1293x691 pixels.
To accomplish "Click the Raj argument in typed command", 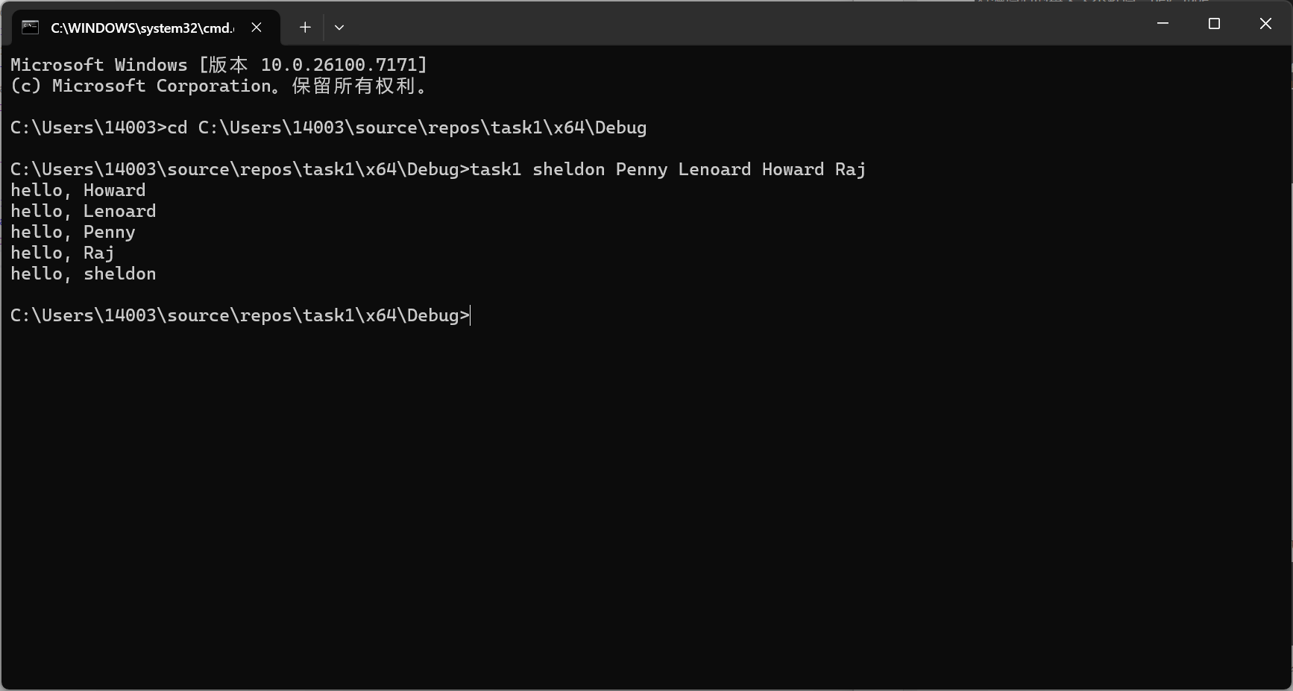I will [x=850, y=170].
